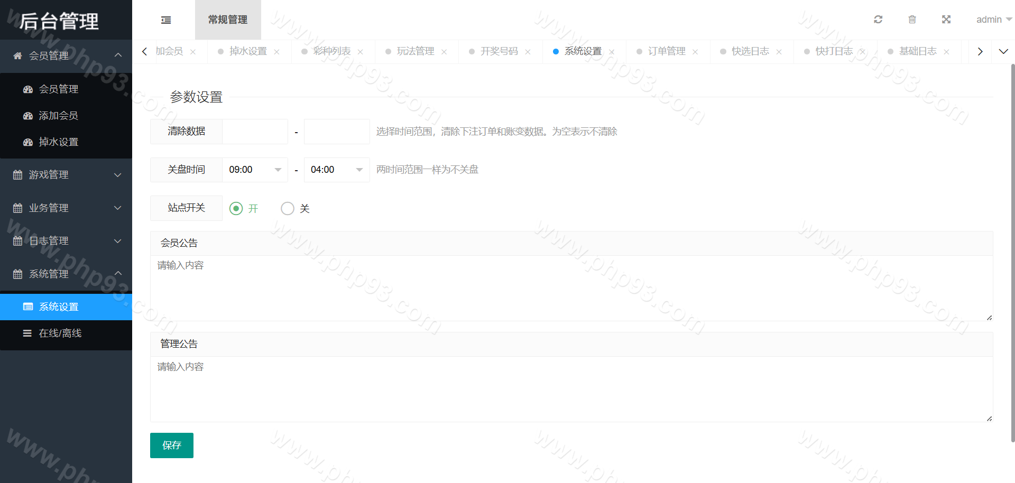
Task: Open the admin user dropdown
Action: pos(993,20)
